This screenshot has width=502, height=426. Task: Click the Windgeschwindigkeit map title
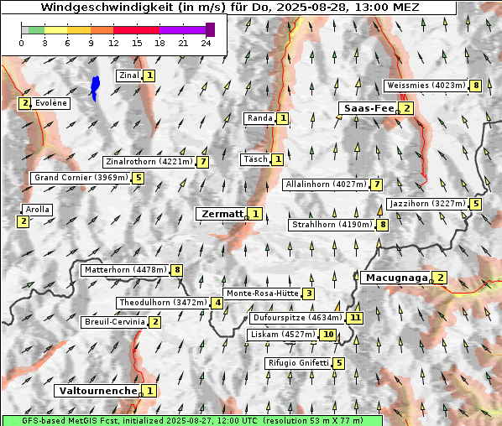(x=230, y=7)
